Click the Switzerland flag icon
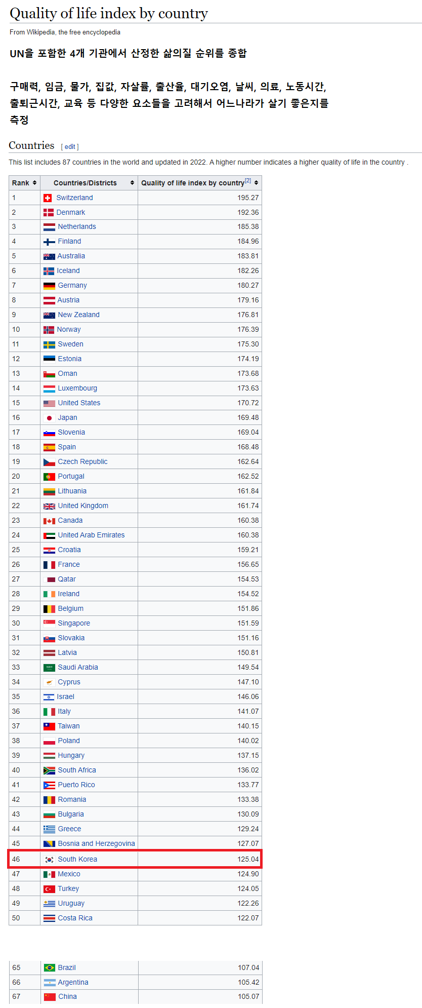The width and height of the screenshot is (422, 1008). point(48,198)
